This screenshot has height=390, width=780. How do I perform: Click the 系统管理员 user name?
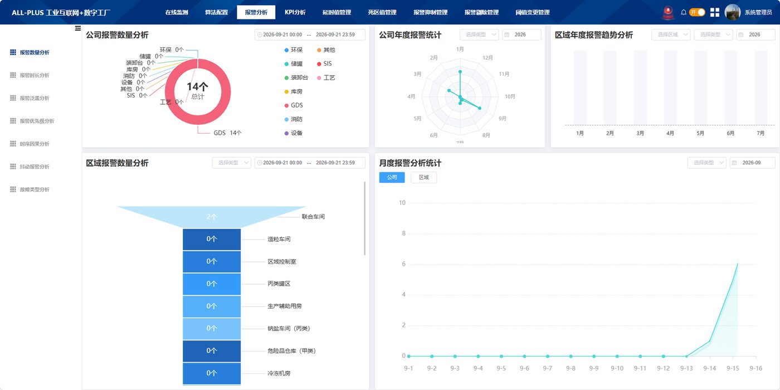pos(758,12)
